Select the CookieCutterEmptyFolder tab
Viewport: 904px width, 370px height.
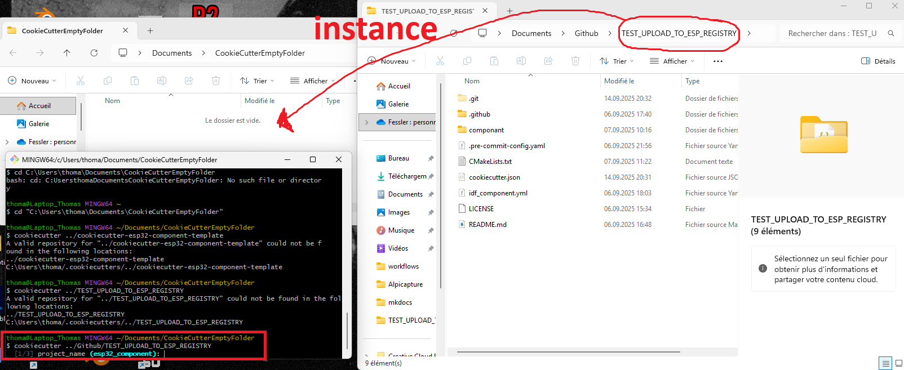(62, 31)
